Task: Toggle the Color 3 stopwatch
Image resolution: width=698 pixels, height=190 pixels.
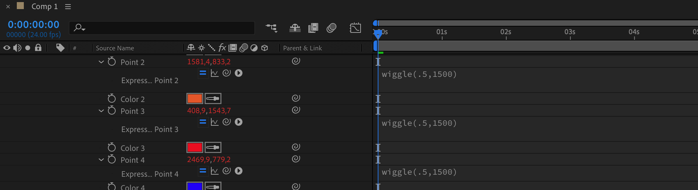Action: (x=112, y=148)
